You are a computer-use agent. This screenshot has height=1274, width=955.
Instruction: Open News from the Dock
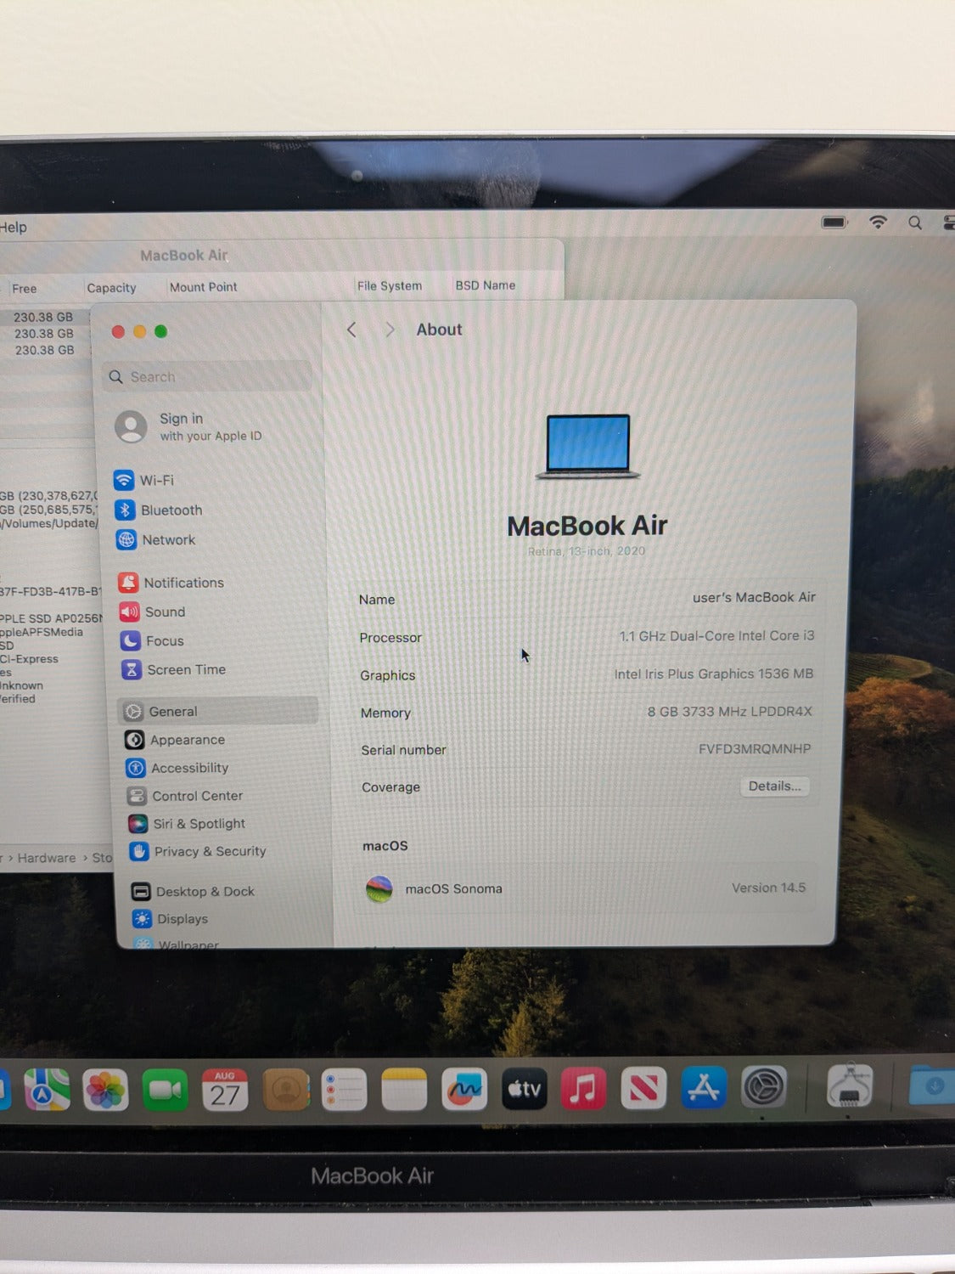tap(643, 1088)
